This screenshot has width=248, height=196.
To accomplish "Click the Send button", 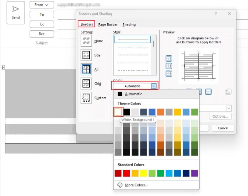I will point(16,13).
